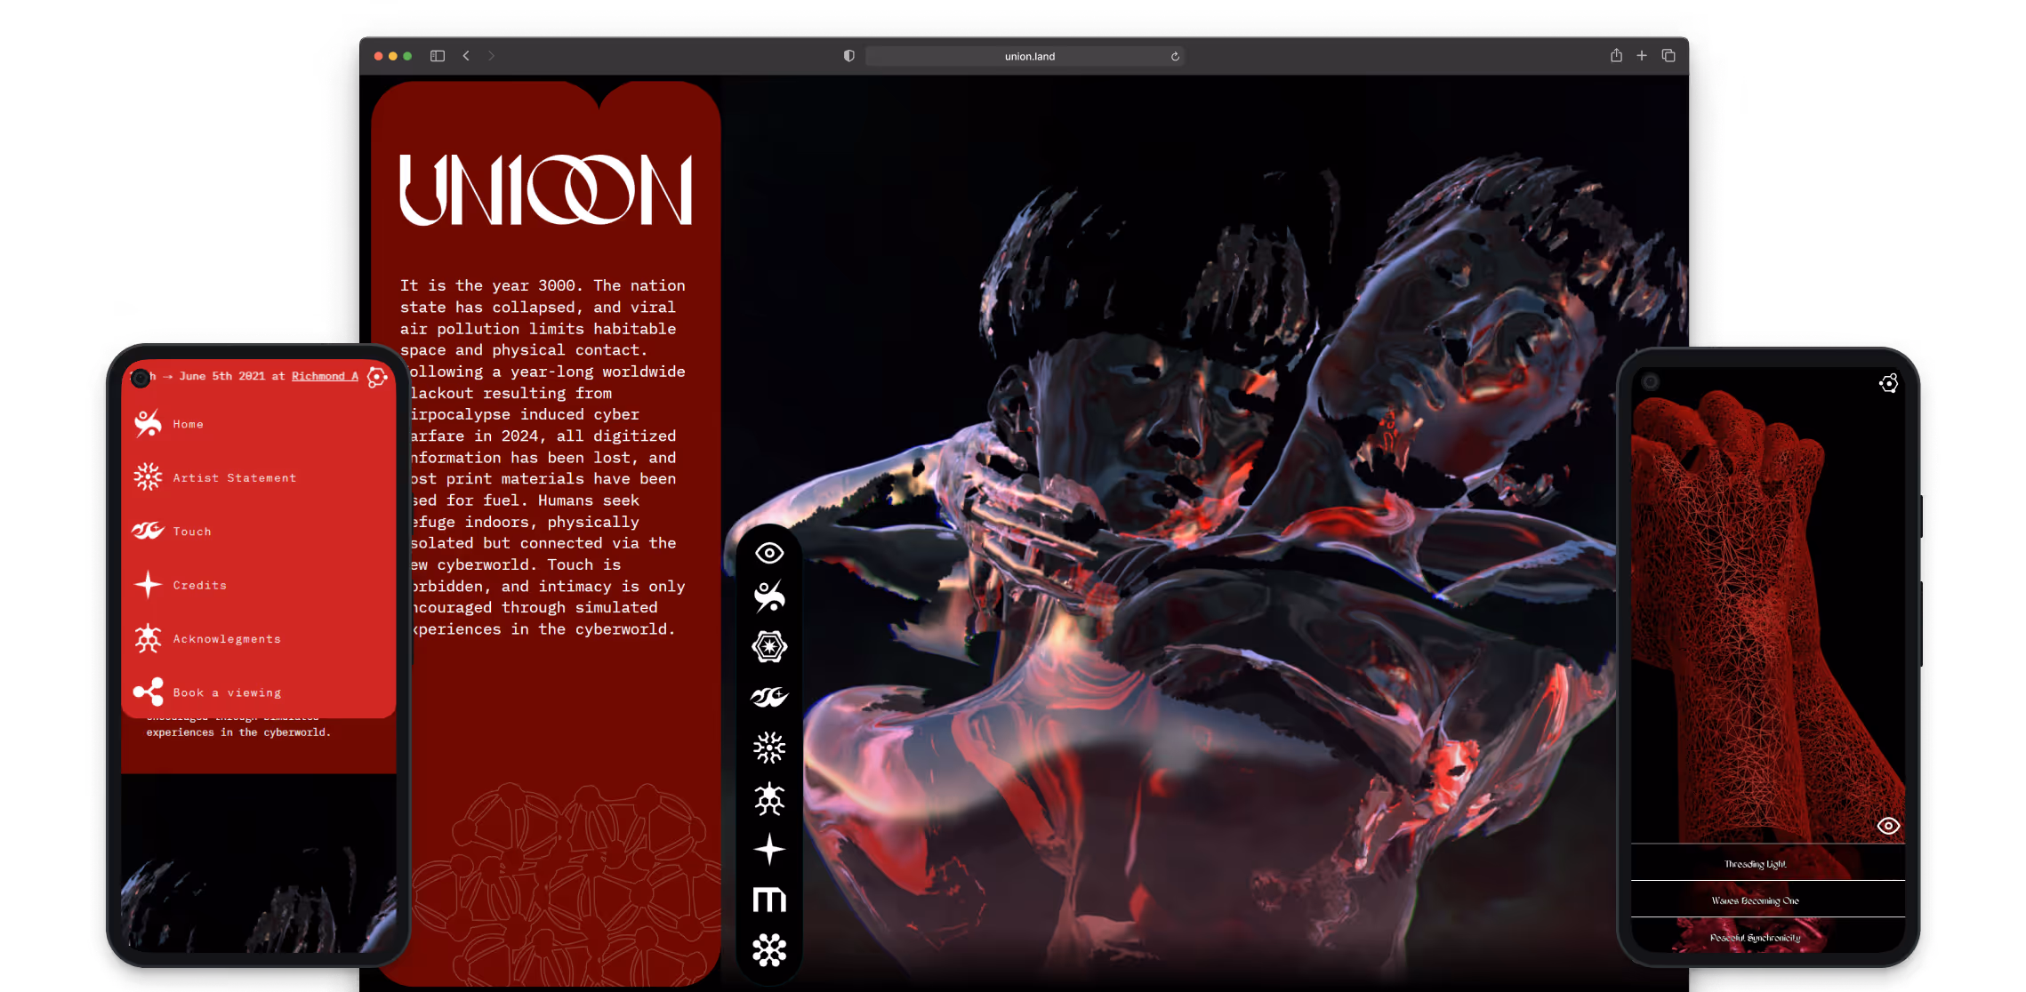This screenshot has height=992, width=2026.
Task: Open Touch wave icon in vertical toolbar
Action: pos(769,697)
